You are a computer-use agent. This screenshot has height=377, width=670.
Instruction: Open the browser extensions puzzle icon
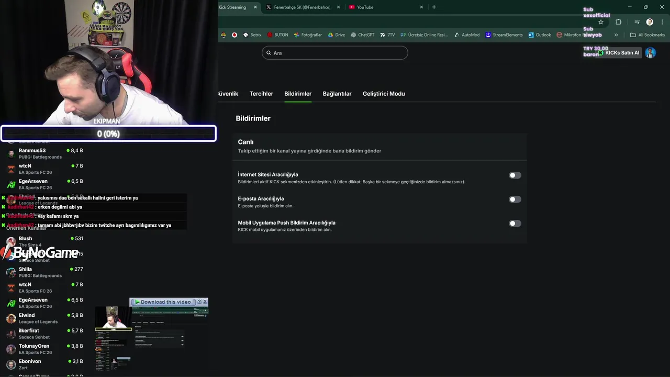619,22
